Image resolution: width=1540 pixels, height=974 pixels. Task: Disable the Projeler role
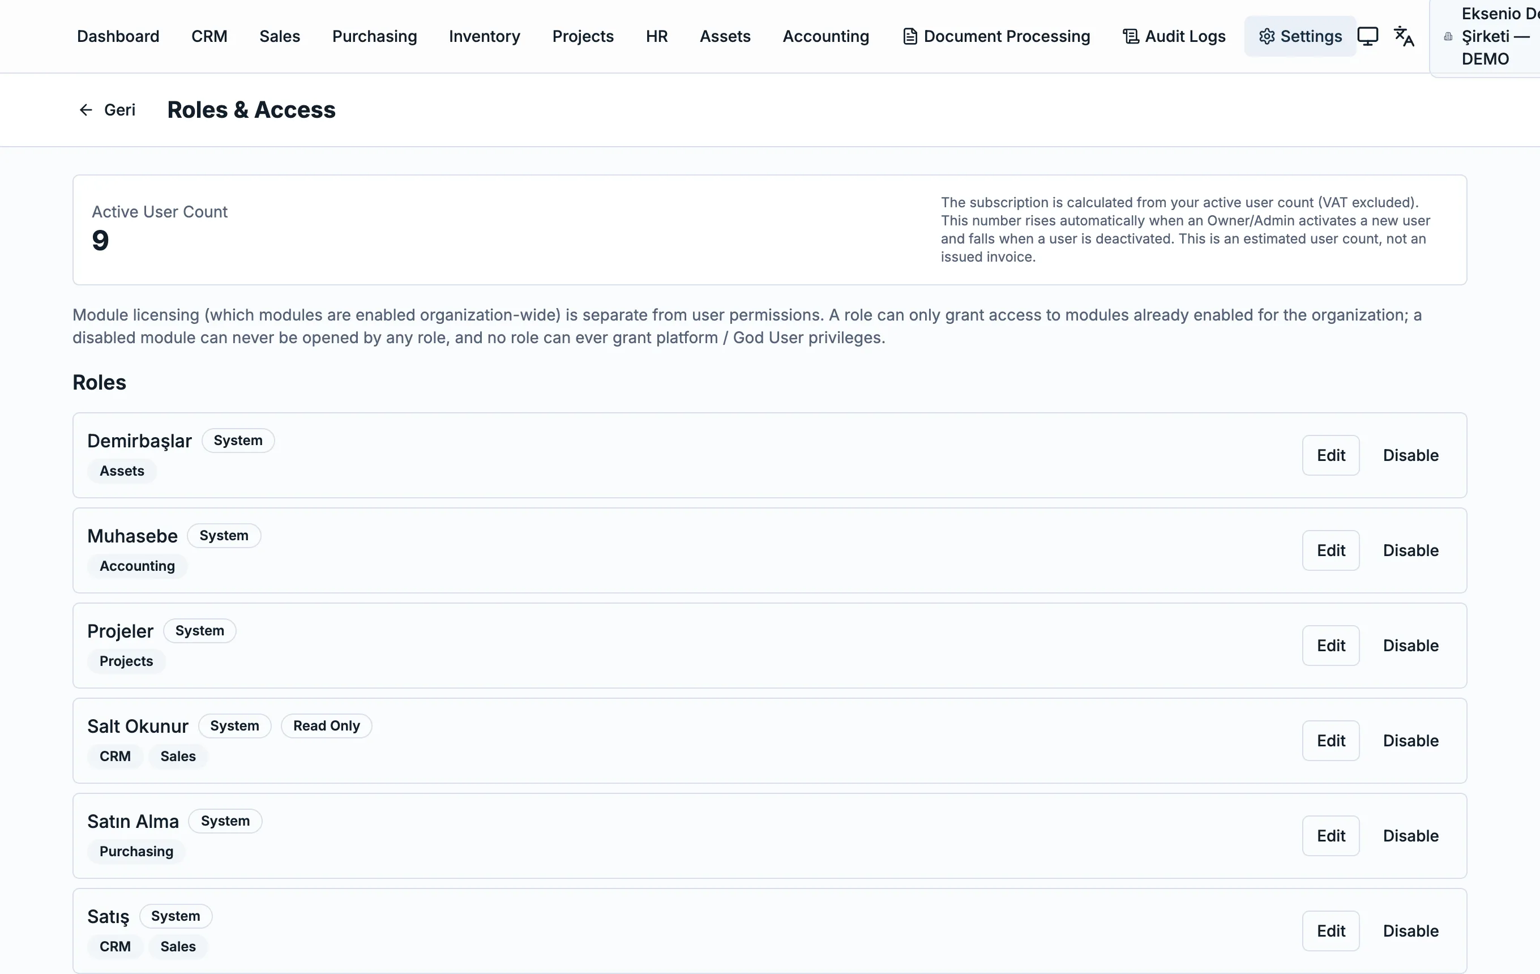click(1411, 646)
